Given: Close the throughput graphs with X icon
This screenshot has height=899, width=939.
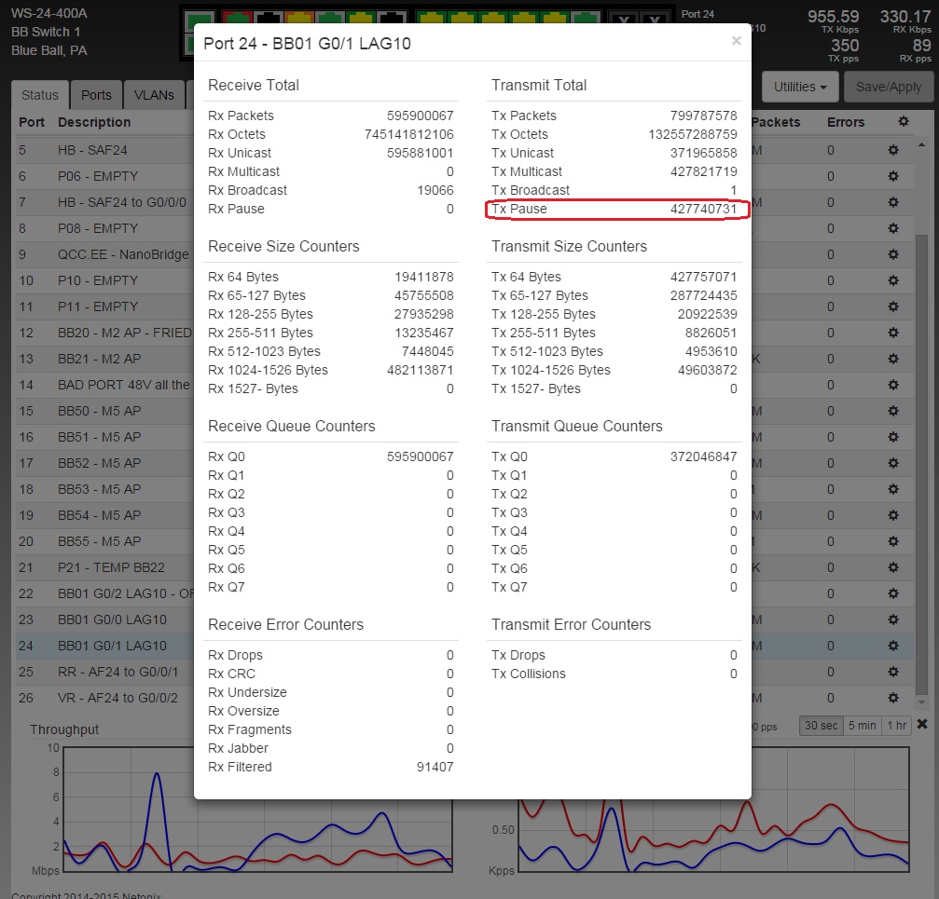Looking at the screenshot, I should tap(922, 725).
